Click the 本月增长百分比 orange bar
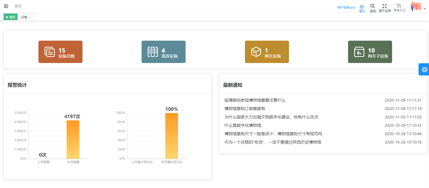Screen dimensions: 429x188 tap(172, 136)
